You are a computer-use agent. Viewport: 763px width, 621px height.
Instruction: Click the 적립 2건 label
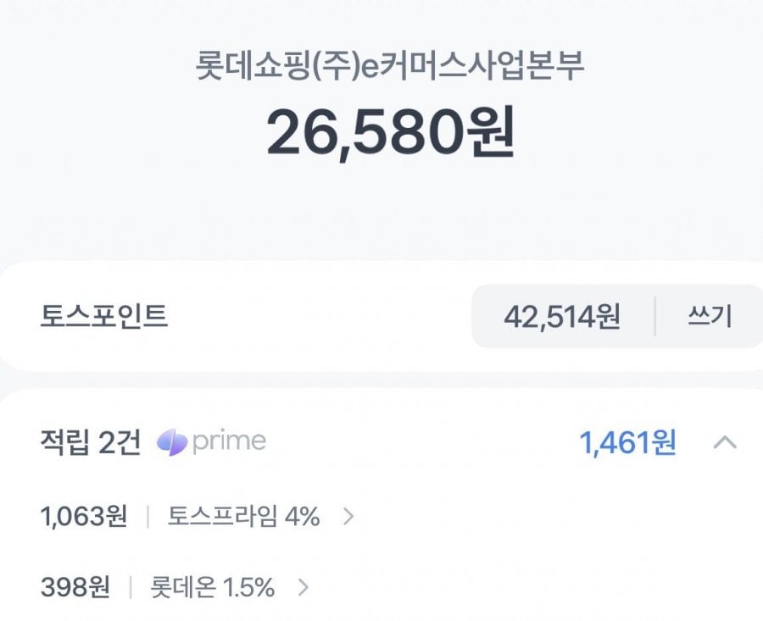click(x=90, y=442)
